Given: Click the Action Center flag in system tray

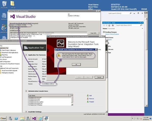Looking at the screenshot, I should 135,118.
